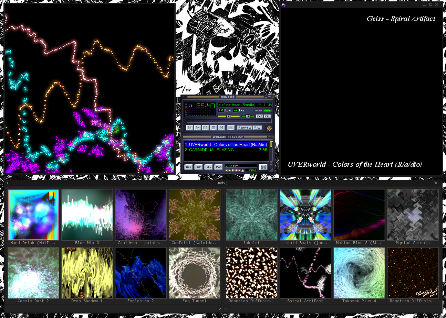Click the mono indicator in Winamp
This screenshot has width=446, height=318.
258,110
